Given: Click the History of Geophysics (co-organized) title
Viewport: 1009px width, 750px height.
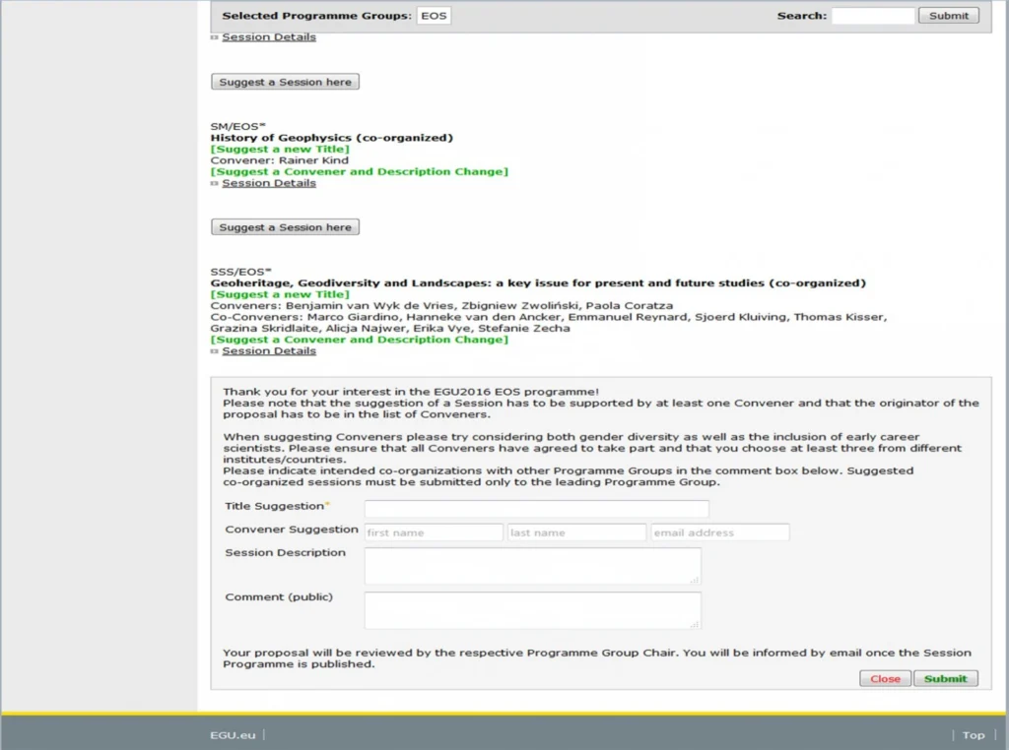Looking at the screenshot, I should click(x=331, y=138).
